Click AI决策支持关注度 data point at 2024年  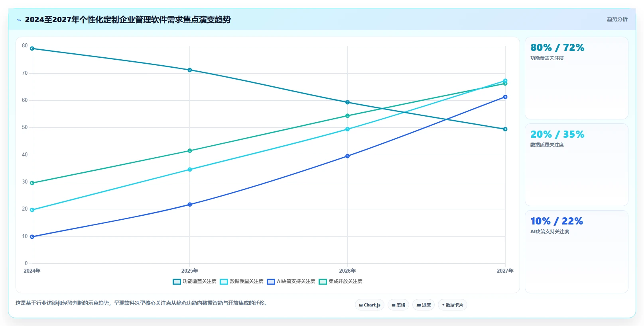pos(32,237)
